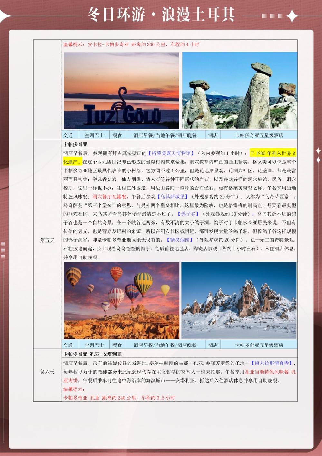
Task: Open the Tuz Gölü sunset photo
Action: pos(121,91)
